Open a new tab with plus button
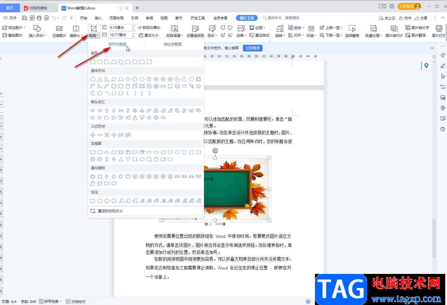The image size is (447, 305). point(137,8)
